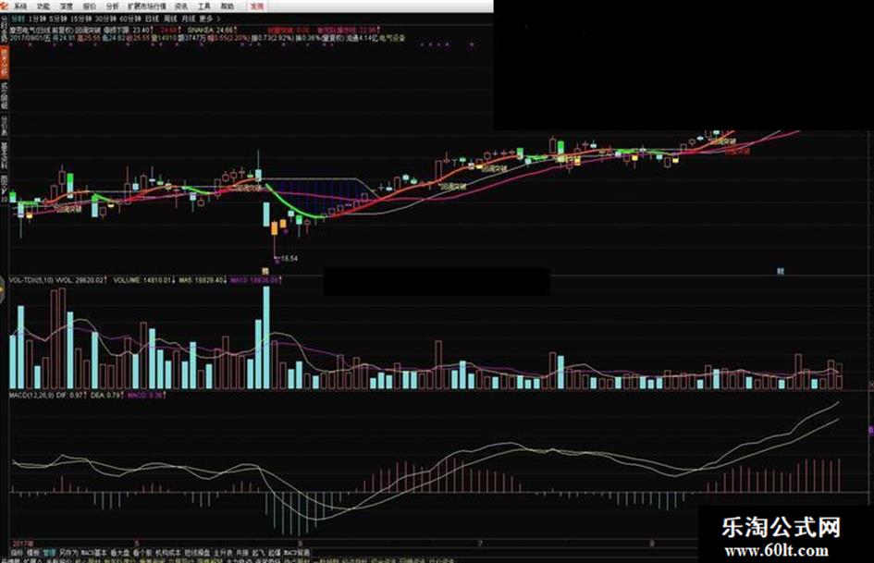Open the 分析 menu
This screenshot has height=563, width=874.
click(112, 6)
